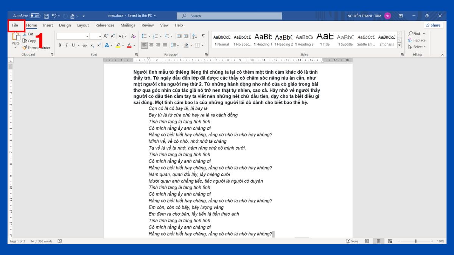Image resolution: width=454 pixels, height=255 pixels.
Task: Apply the yellow text highlight color
Action: point(118,45)
